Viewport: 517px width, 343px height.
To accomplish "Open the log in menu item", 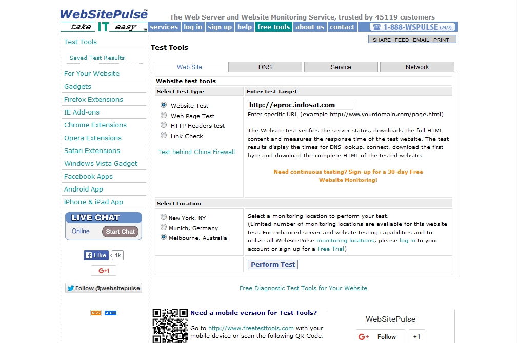I will 193,27.
